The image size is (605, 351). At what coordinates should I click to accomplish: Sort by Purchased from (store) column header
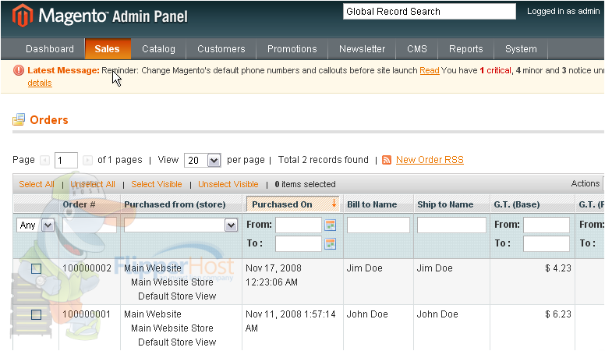[175, 204]
